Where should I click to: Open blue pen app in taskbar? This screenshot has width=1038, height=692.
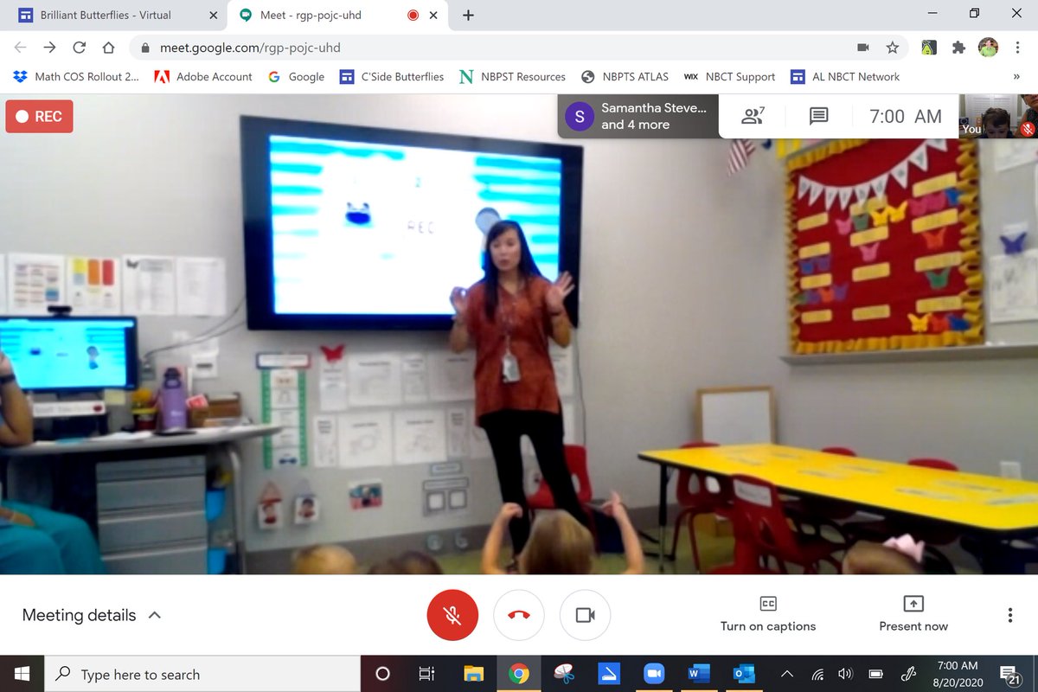click(x=608, y=674)
